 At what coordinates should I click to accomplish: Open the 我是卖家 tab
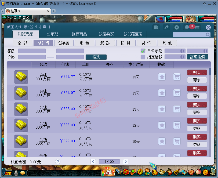click(106, 34)
